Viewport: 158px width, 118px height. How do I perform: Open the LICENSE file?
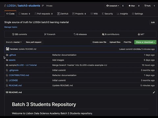[13, 80]
